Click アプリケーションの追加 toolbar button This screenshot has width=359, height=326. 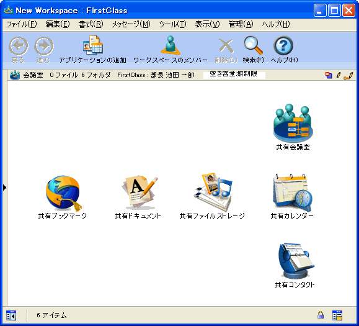[x=93, y=50]
